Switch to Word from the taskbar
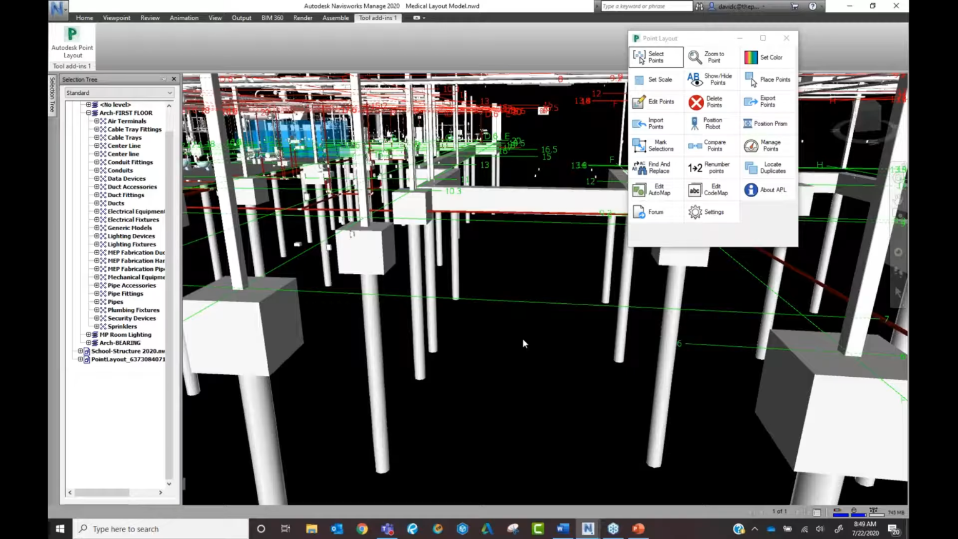The width and height of the screenshot is (958, 539). click(563, 529)
